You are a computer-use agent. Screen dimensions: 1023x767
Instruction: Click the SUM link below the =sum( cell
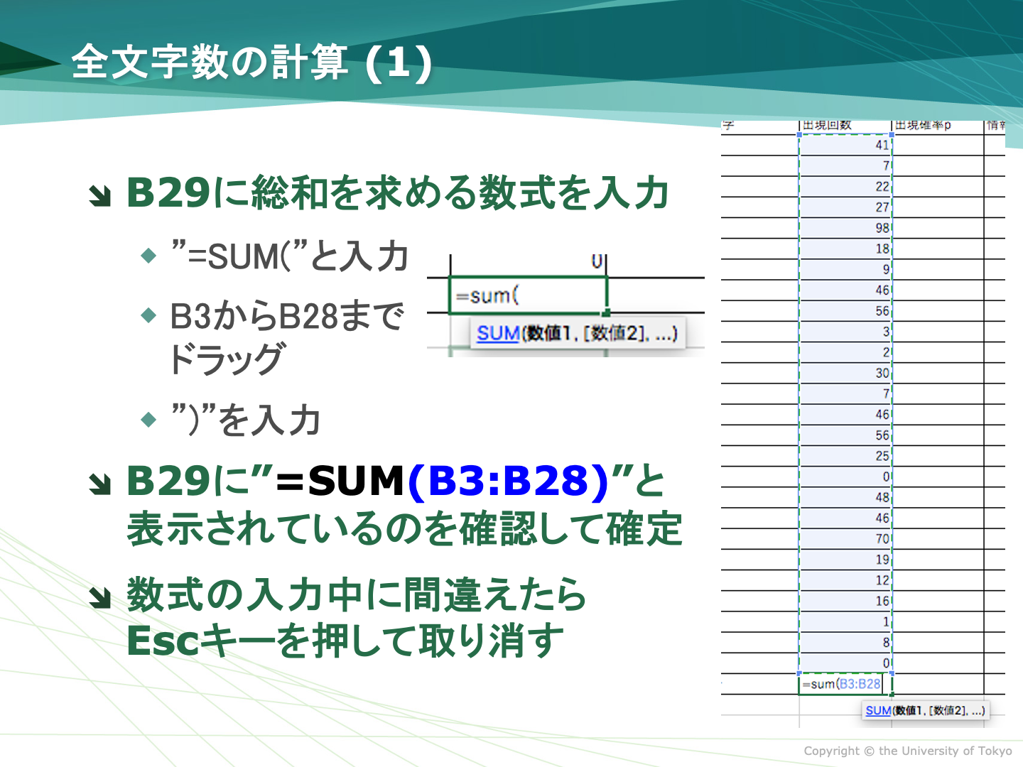(497, 333)
